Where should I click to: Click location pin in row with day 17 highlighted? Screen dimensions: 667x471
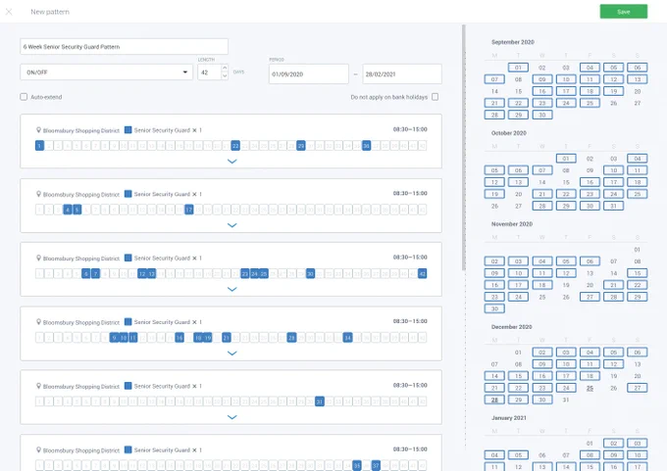38,194
